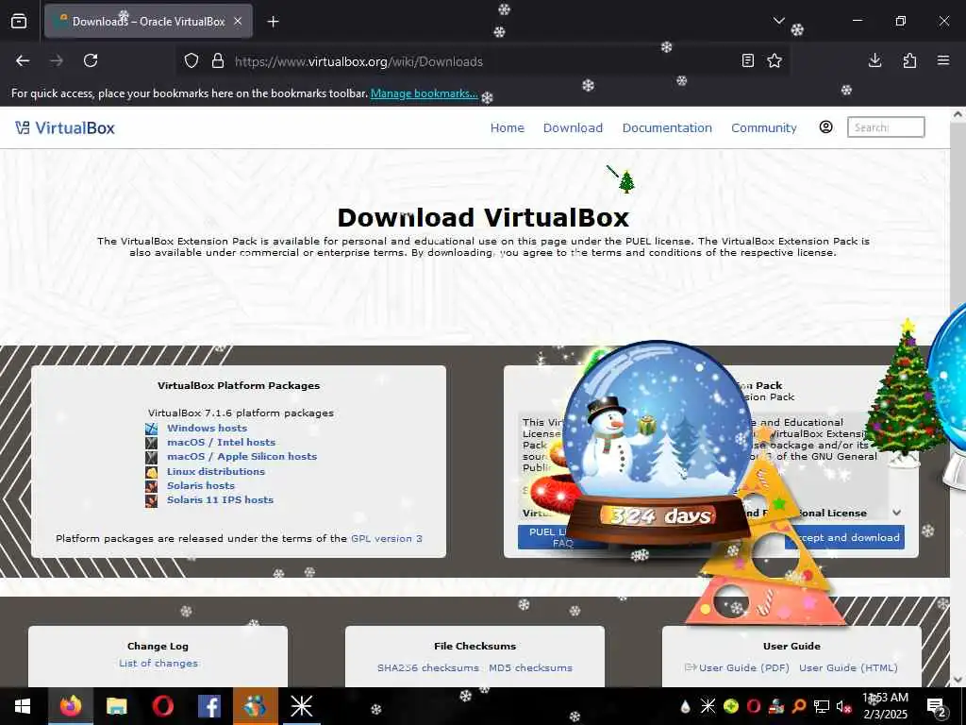Viewport: 966px width, 725px height.
Task: Open the Manage bookmarks link
Action: click(424, 93)
